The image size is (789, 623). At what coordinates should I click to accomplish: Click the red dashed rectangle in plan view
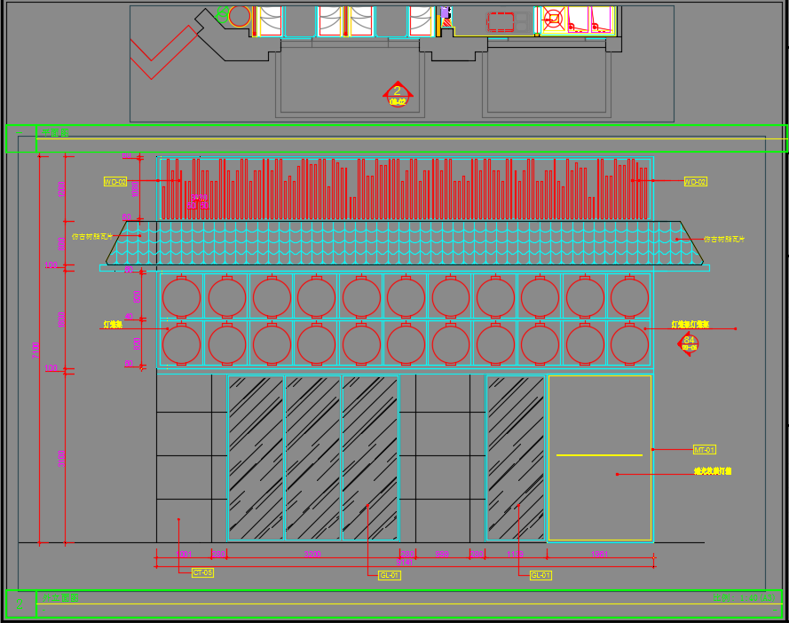pos(502,22)
